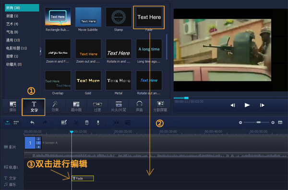Open the 过渡 transitions tab
This screenshot has height=190, width=288.
[x=97, y=106]
